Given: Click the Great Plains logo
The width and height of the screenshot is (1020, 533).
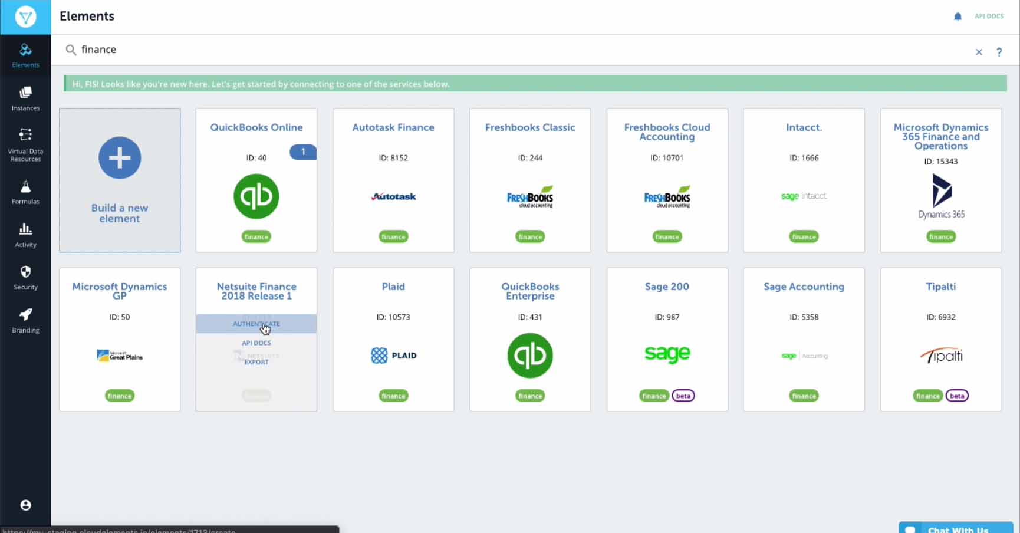Looking at the screenshot, I should pyautogui.click(x=120, y=356).
